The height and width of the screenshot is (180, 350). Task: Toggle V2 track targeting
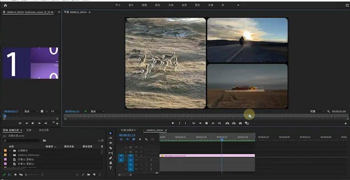pos(131,152)
